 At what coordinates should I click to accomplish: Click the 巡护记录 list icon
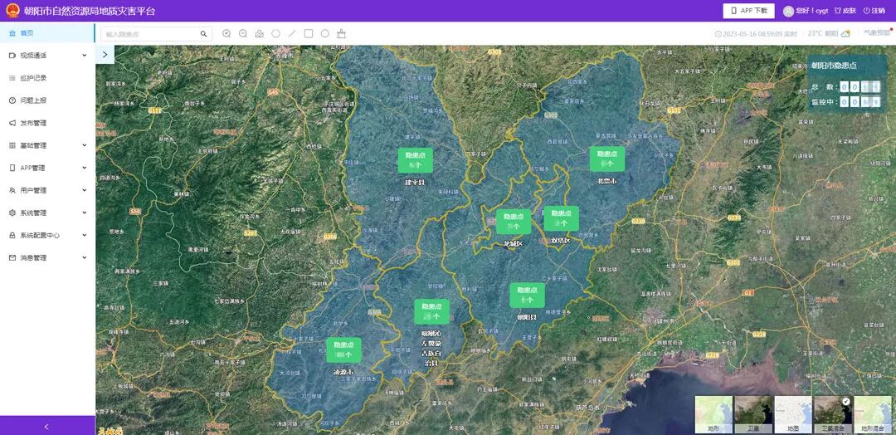[x=12, y=78]
